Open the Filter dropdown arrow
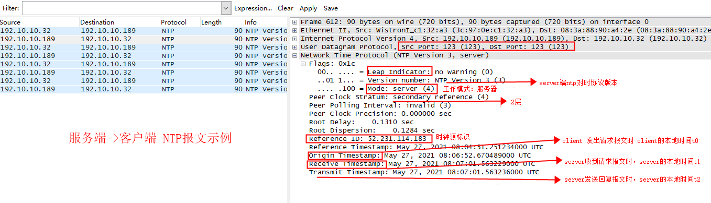The image size is (711, 203). [226, 8]
